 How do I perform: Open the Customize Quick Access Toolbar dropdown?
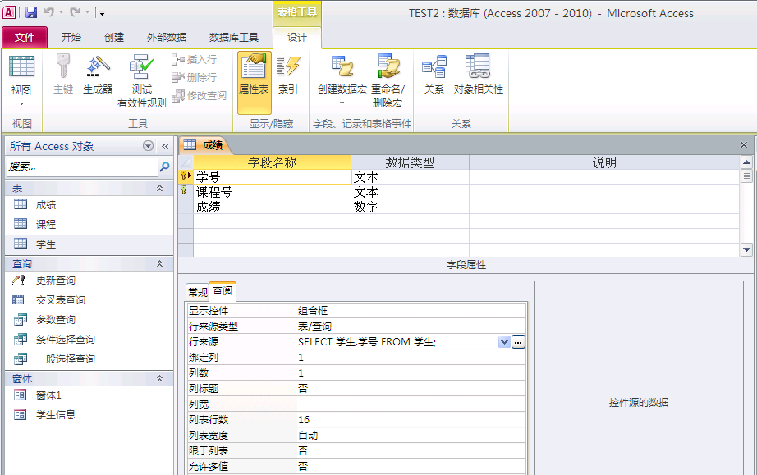[x=102, y=13]
